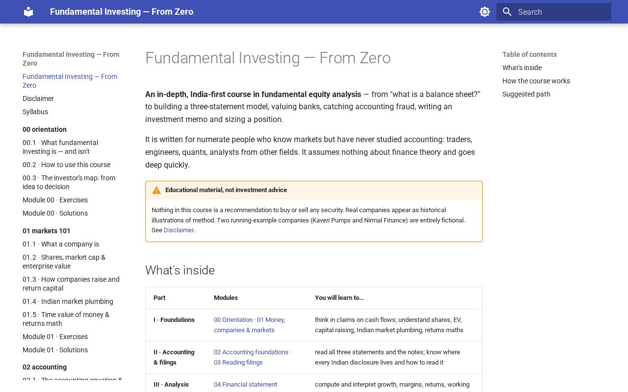Open Module 01 · Solutions
The width and height of the screenshot is (628, 392).
pos(55,350)
